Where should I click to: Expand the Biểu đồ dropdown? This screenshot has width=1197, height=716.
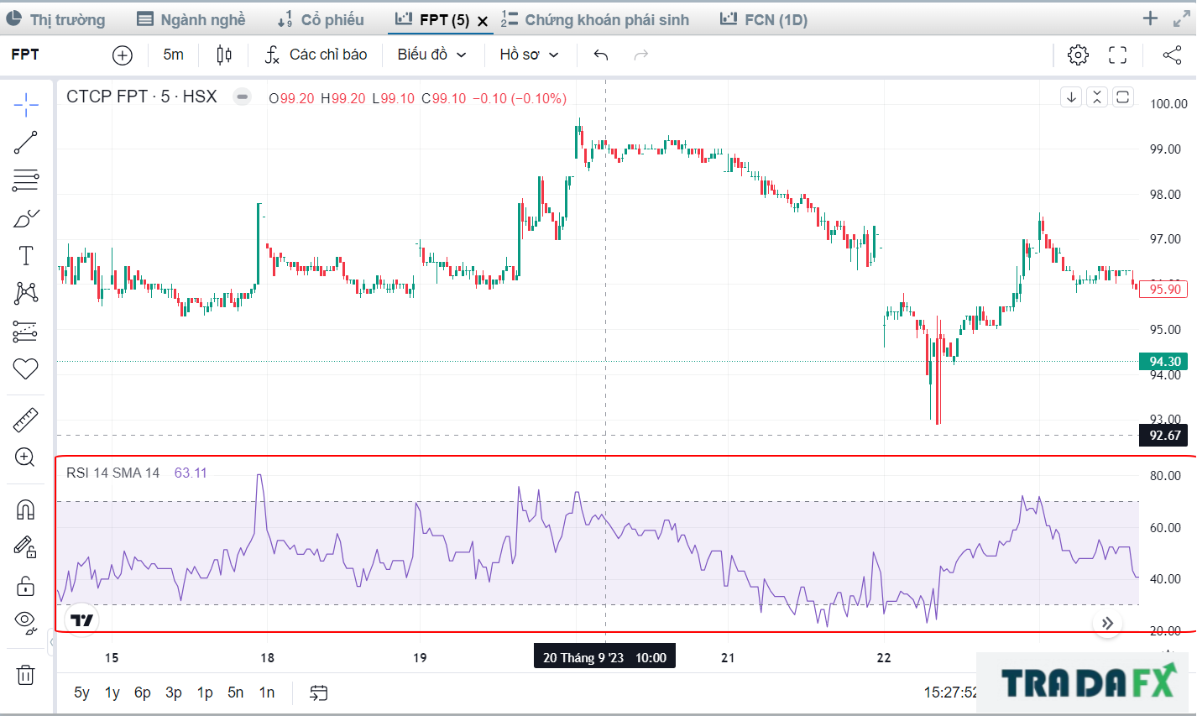(431, 55)
